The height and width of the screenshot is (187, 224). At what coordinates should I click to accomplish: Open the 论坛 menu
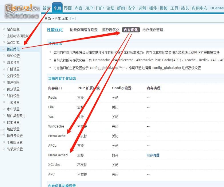[x=110, y=8]
